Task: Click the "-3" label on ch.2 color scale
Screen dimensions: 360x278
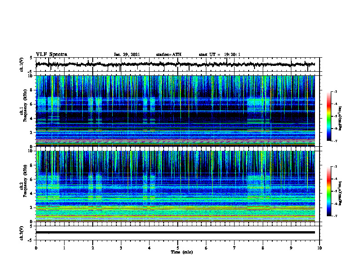Action: click(335, 167)
